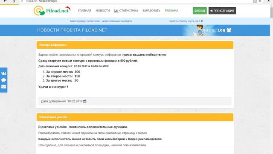
Task: Open the РЕКЛАМА menu item
Action: [171, 11]
